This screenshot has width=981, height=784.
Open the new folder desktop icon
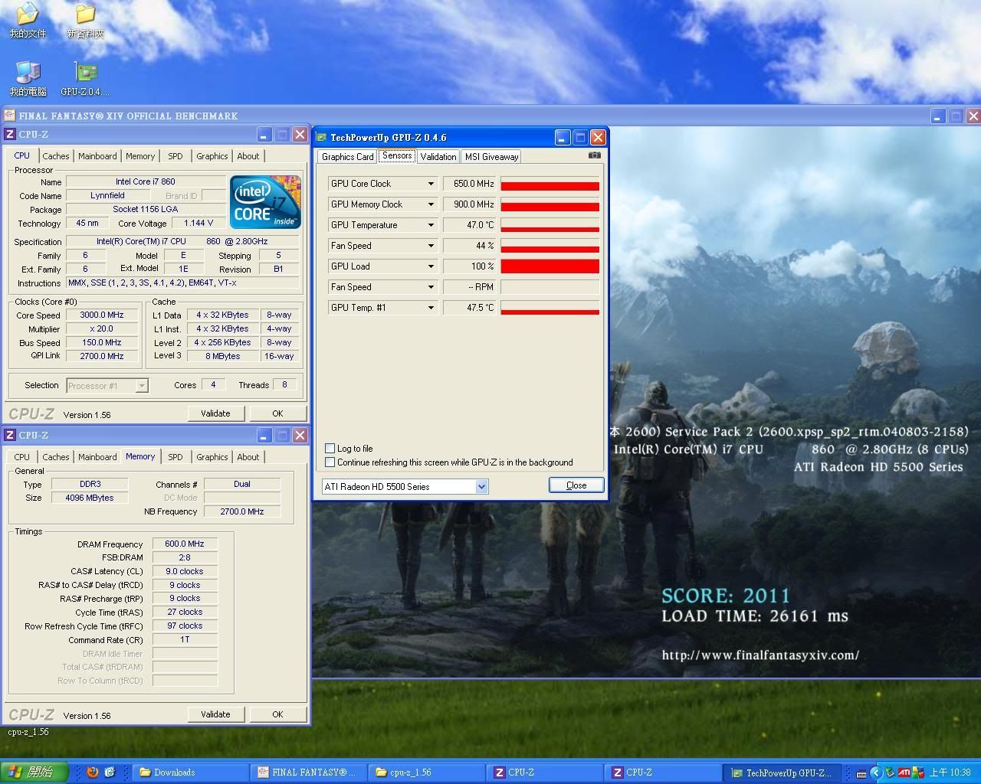point(85,21)
